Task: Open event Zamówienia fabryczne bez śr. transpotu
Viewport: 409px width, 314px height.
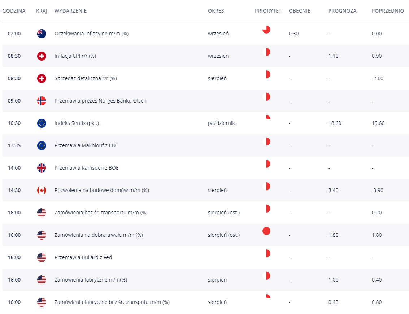Action: point(112,302)
